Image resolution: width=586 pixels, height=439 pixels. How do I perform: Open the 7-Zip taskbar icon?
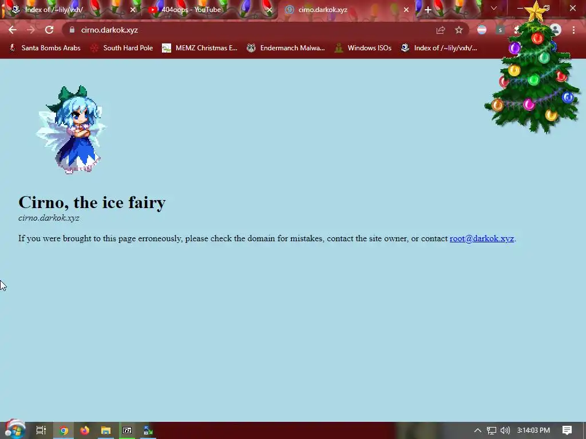coord(127,430)
